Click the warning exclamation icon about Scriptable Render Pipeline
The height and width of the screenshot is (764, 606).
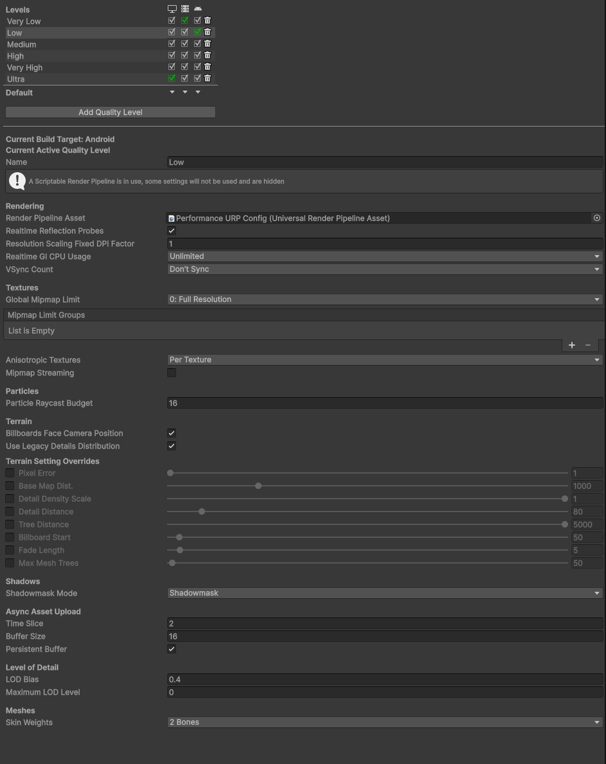pos(17,181)
